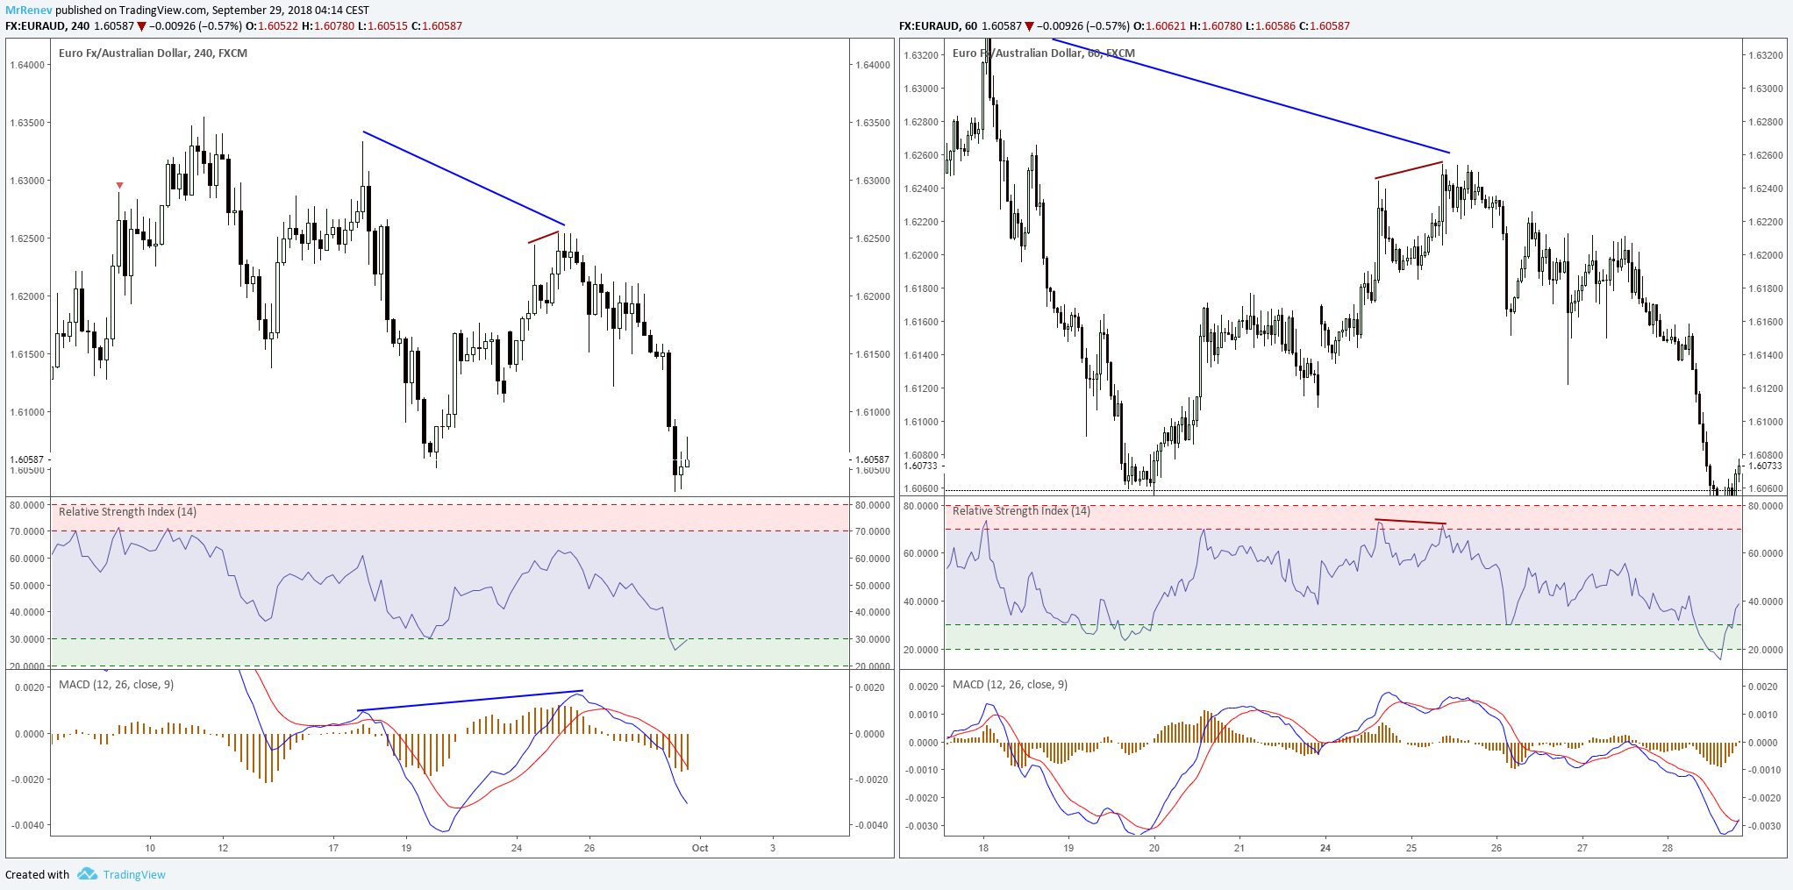1793x890 pixels.
Task: Click the TradingView logo icon at bottom
Action: pyautogui.click(x=87, y=874)
